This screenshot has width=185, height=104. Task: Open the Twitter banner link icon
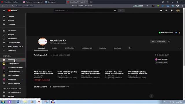(x=176, y=33)
